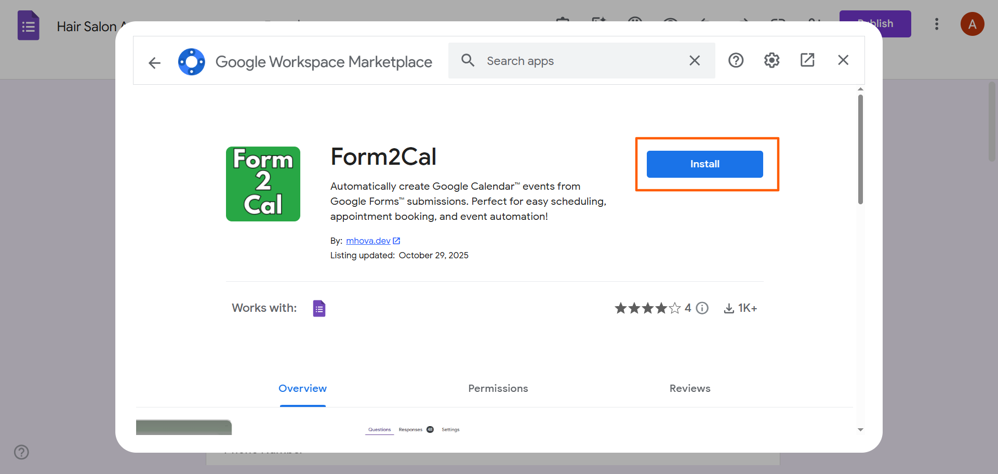The image size is (998, 474).
Task: Click your account avatar in the top corner
Action: click(973, 24)
